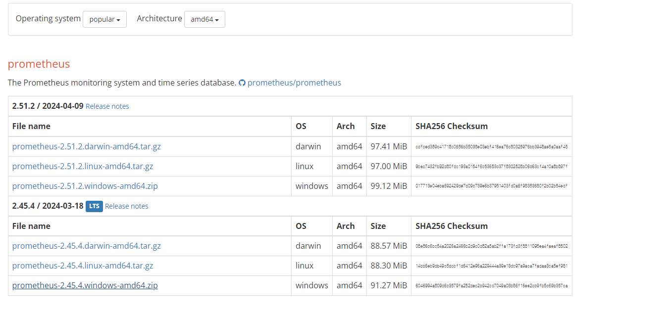Click the '99.12 MiB' size cell
This screenshot has width=662, height=312.
point(389,186)
